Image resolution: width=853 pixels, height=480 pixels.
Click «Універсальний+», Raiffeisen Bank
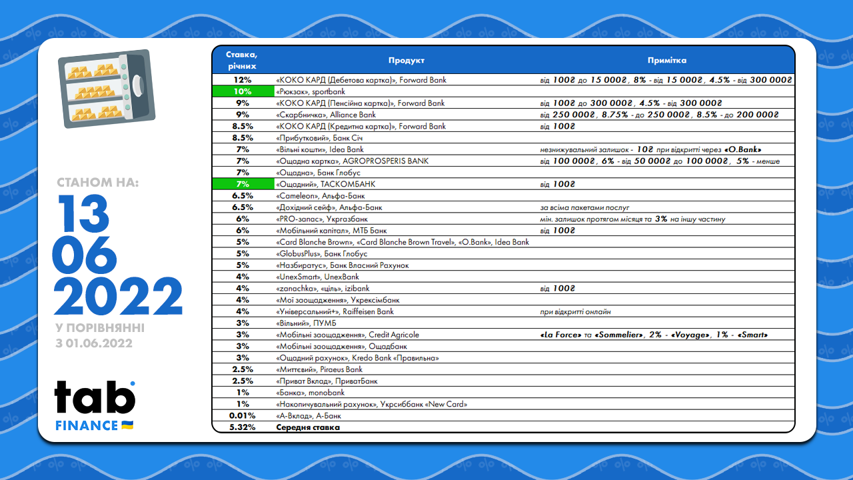335,311
